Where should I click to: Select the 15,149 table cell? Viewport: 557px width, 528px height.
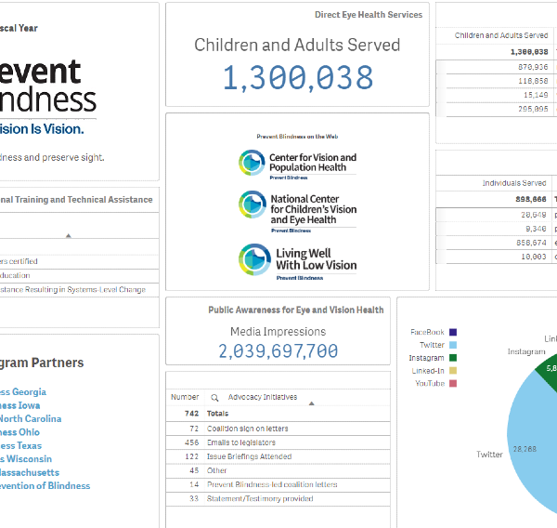(x=536, y=95)
